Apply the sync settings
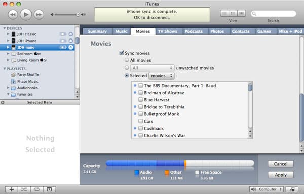304x194 pixels. (x=281, y=175)
